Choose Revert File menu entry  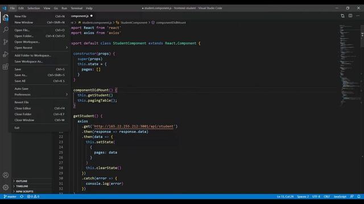(40, 102)
